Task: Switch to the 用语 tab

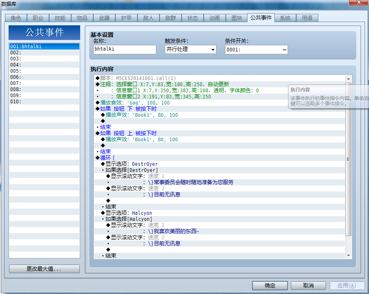Action: click(307, 18)
